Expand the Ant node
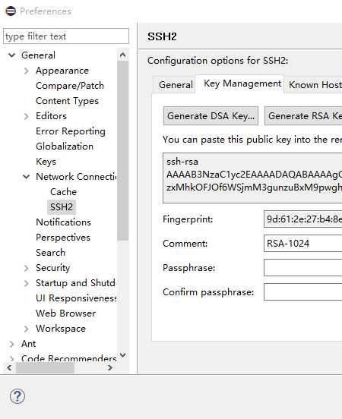This screenshot has width=342, height=419. pos(11,344)
